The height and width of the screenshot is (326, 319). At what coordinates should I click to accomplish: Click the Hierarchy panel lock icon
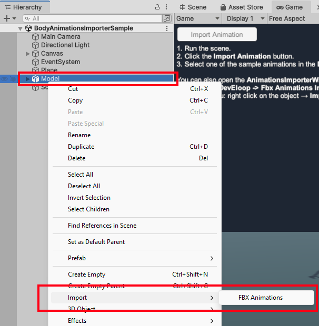click(157, 7)
